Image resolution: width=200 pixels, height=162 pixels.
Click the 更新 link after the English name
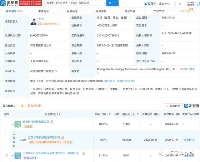(192, 69)
